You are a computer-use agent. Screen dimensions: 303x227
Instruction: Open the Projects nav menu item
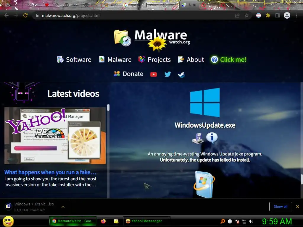(x=154, y=59)
